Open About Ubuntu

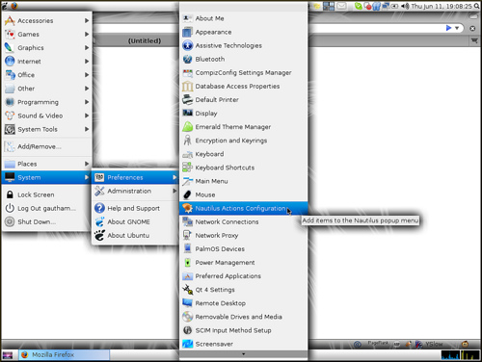pyautogui.click(x=136, y=235)
